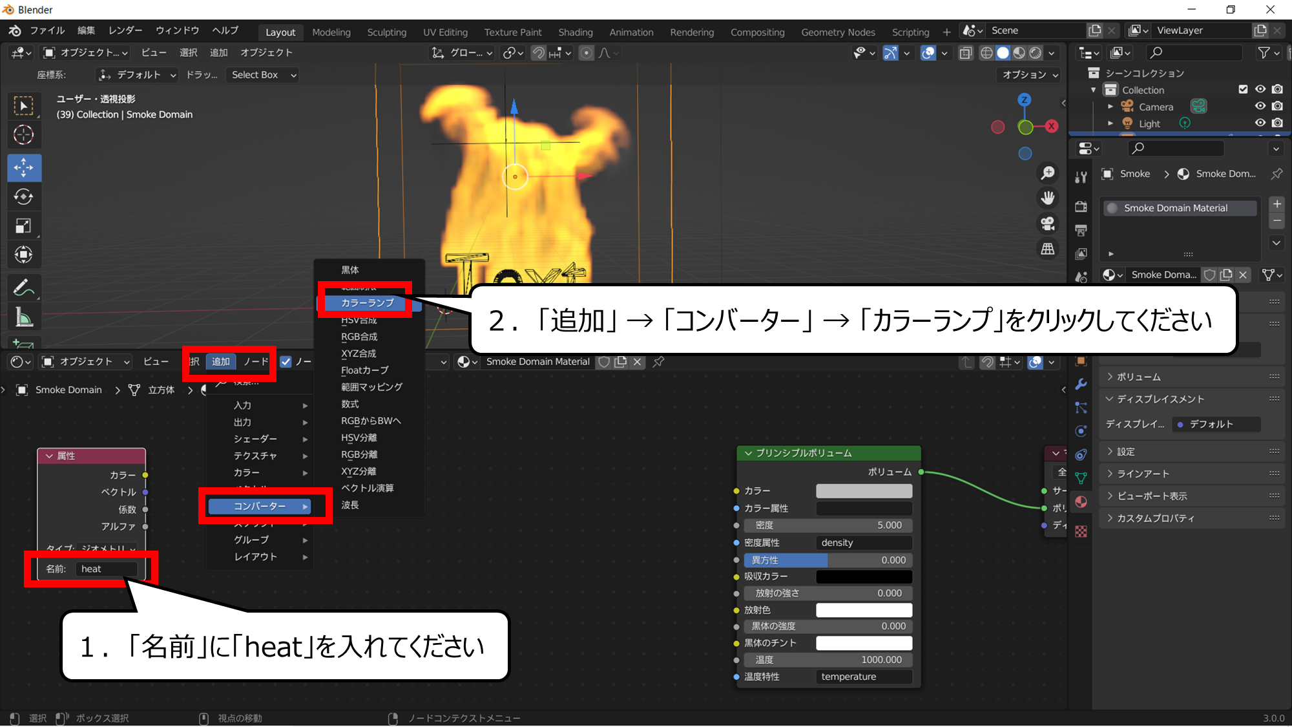
Task: Open the コンバーター submenu entry
Action: click(x=260, y=506)
